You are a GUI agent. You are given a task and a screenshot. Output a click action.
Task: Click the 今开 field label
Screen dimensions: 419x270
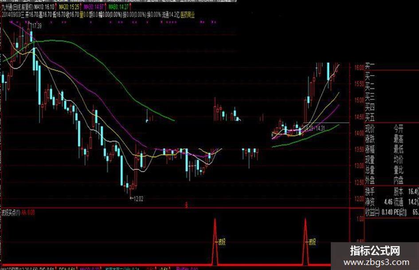pyautogui.click(x=398, y=129)
